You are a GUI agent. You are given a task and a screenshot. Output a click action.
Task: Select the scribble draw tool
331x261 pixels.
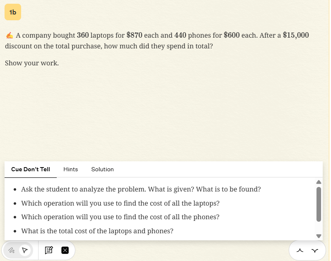point(12,250)
